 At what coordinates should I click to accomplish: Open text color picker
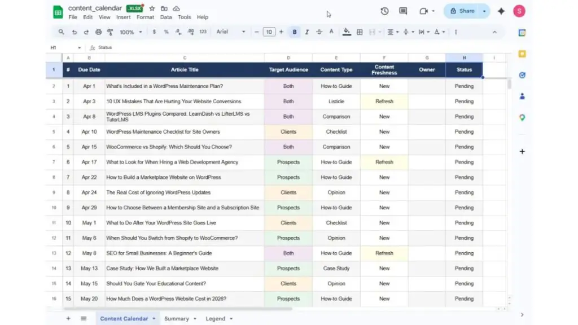(x=331, y=32)
